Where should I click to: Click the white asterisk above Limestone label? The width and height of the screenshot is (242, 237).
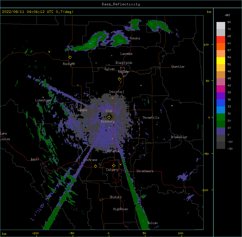click(x=43, y=97)
